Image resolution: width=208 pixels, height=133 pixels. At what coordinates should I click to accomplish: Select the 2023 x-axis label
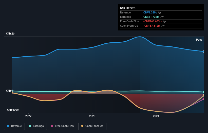pos(92,116)
